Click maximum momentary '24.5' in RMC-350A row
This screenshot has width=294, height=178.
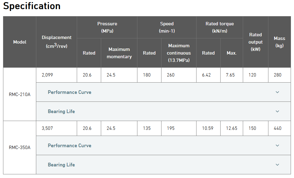click(111, 128)
